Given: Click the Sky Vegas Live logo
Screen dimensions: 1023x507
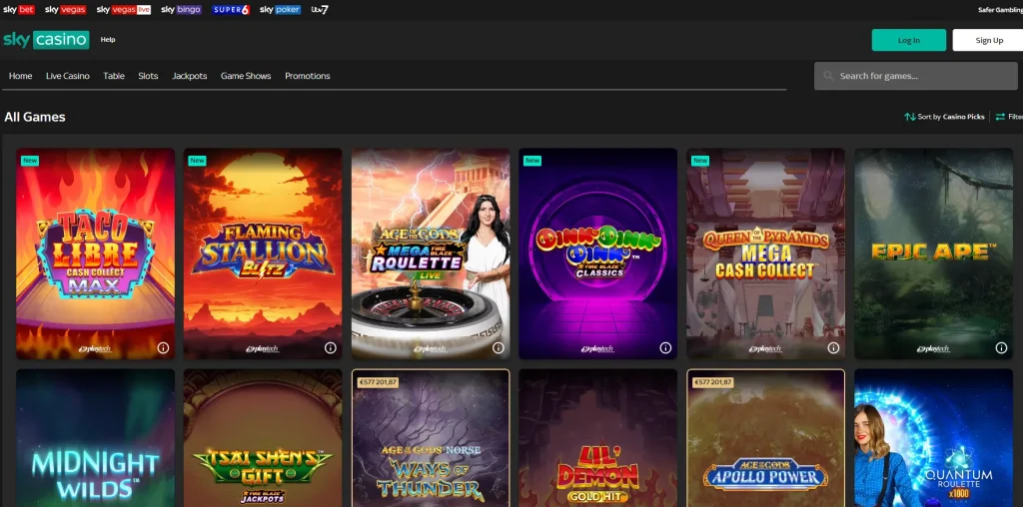Looking at the screenshot, I should tap(123, 10).
